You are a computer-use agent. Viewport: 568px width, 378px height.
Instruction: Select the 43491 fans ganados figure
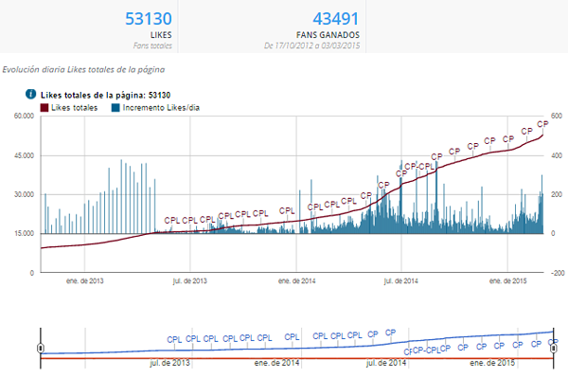pyautogui.click(x=336, y=19)
